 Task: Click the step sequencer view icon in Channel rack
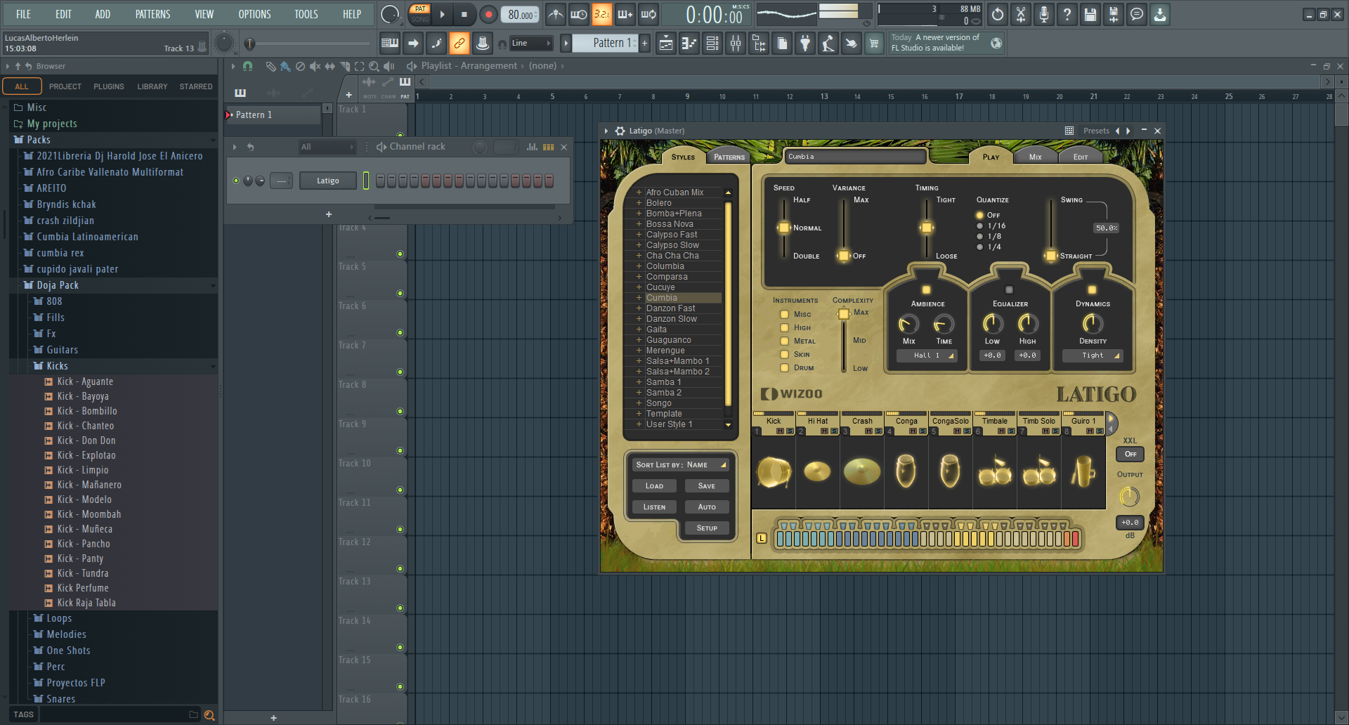[548, 147]
